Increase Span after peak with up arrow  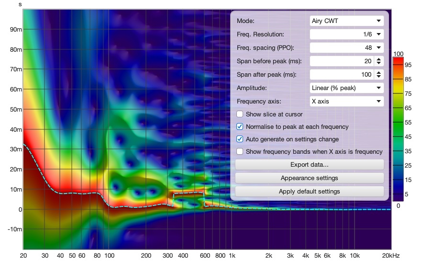point(379,73)
